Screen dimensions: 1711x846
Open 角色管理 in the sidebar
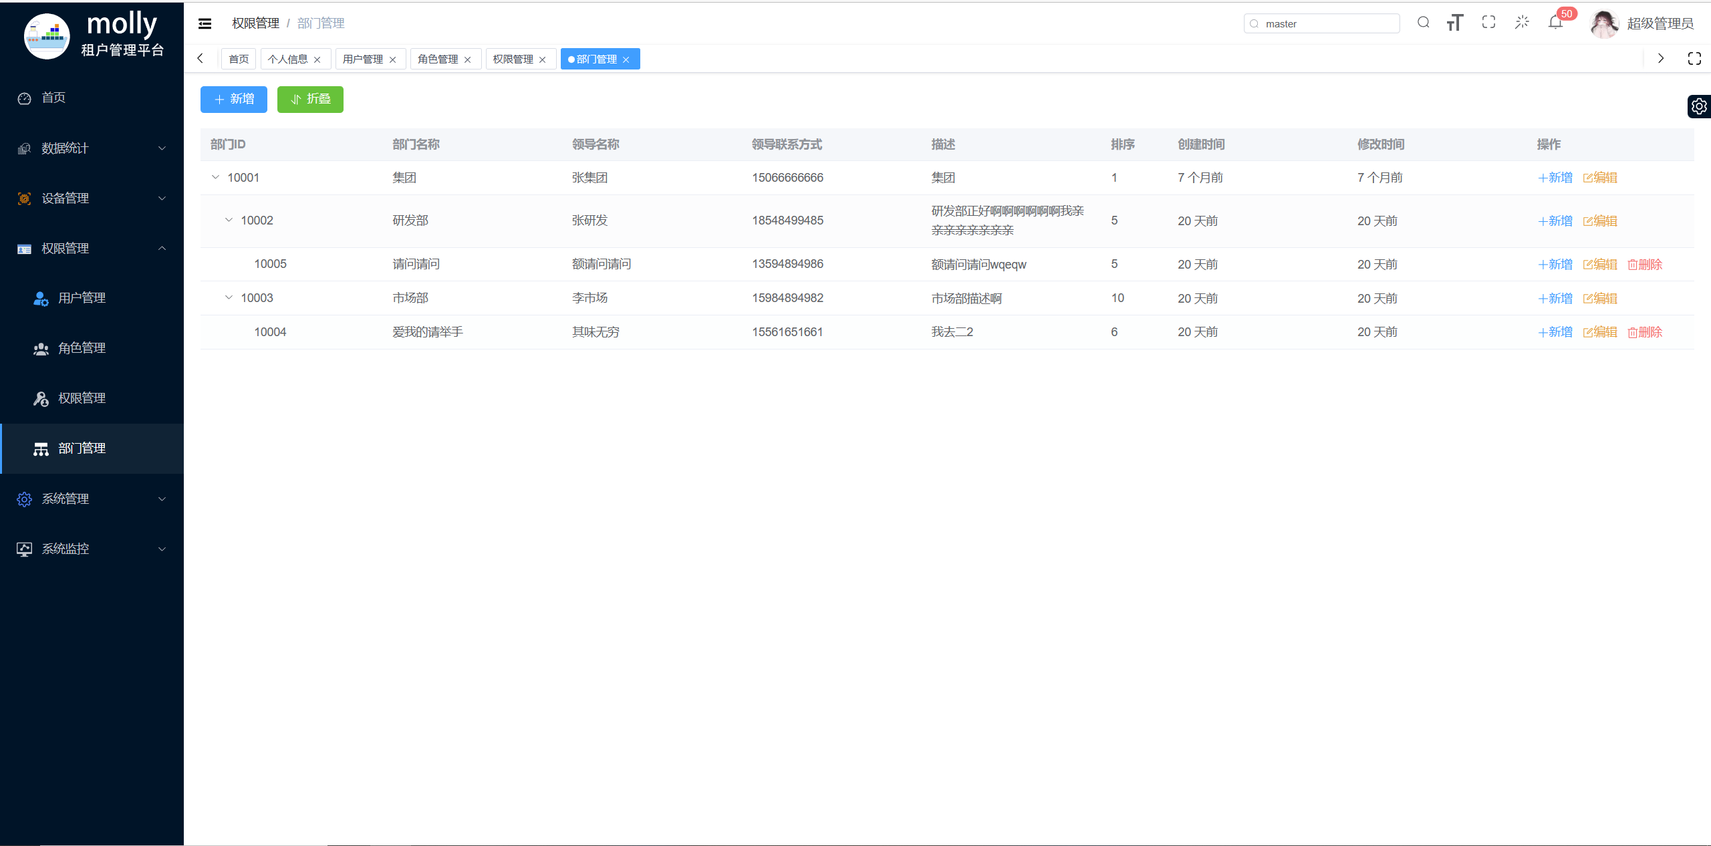click(82, 348)
